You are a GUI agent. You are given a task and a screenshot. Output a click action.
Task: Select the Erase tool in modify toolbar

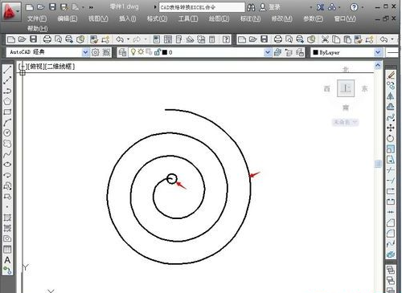[391, 75]
